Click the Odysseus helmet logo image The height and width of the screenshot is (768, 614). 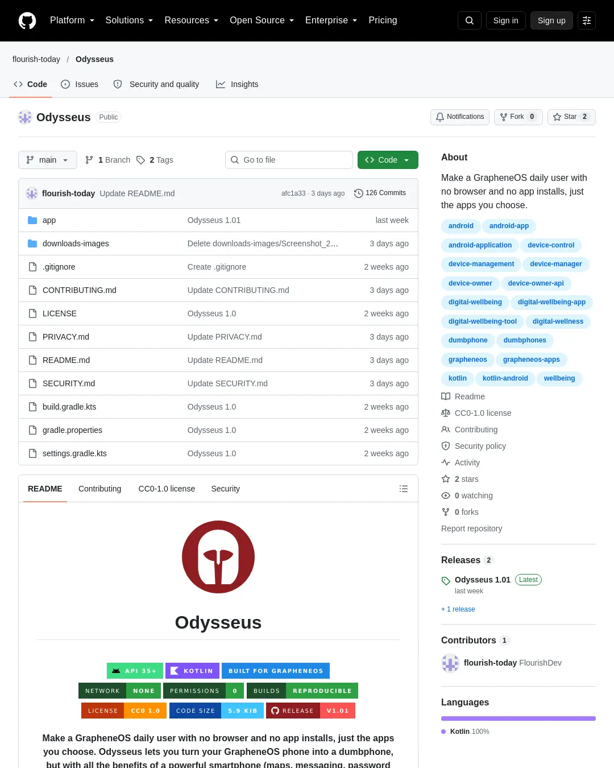(218, 557)
